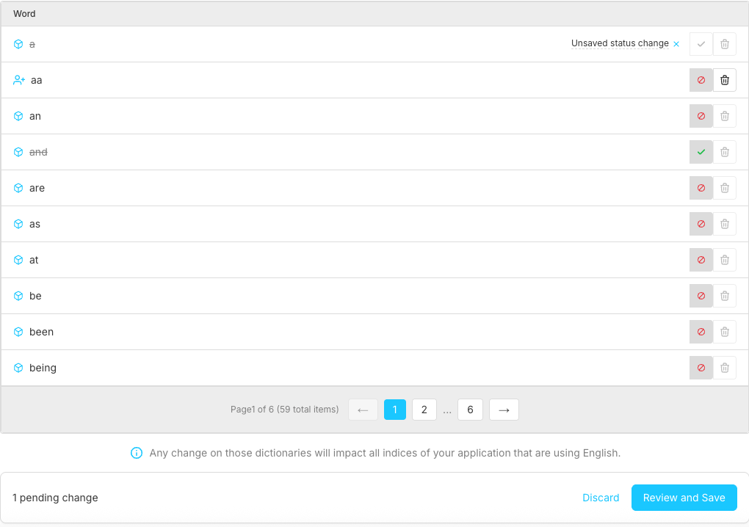The height and width of the screenshot is (527, 749).
Task: Click the cube icon beside "at"
Action: pyautogui.click(x=18, y=260)
